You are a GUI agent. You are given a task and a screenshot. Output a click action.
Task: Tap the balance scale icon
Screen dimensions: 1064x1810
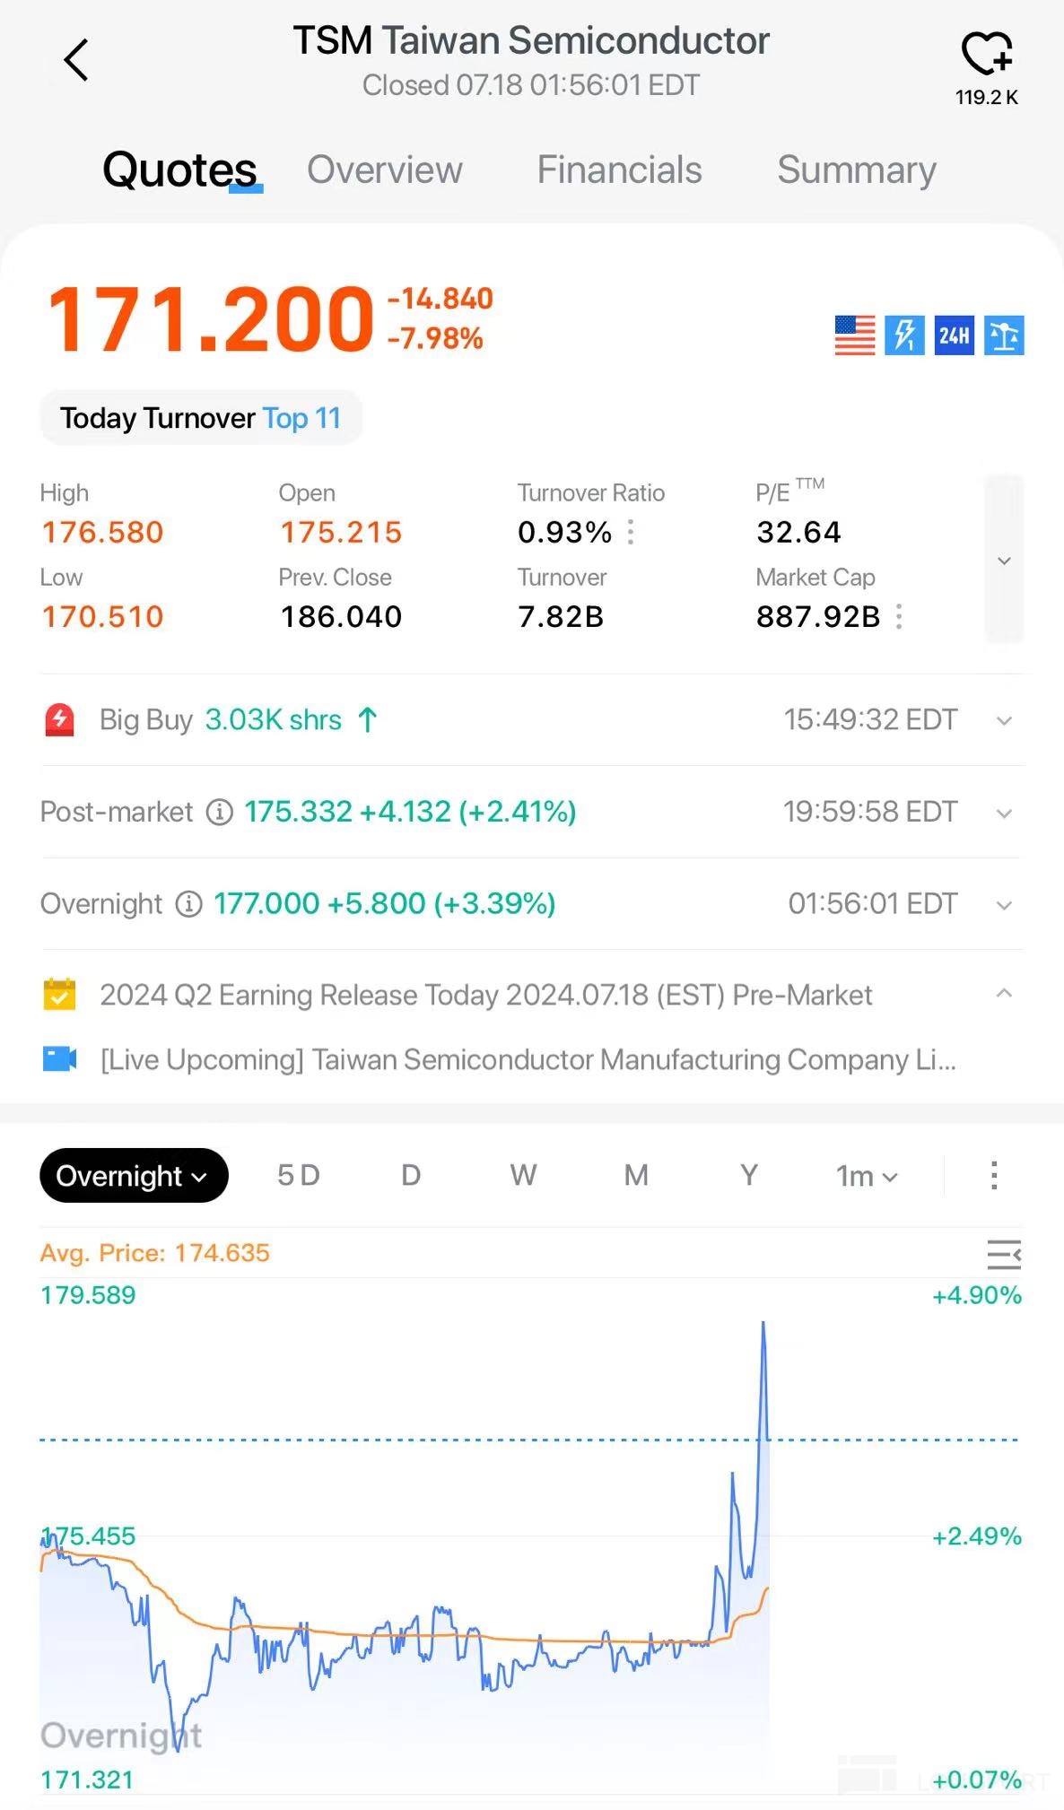pos(1004,335)
